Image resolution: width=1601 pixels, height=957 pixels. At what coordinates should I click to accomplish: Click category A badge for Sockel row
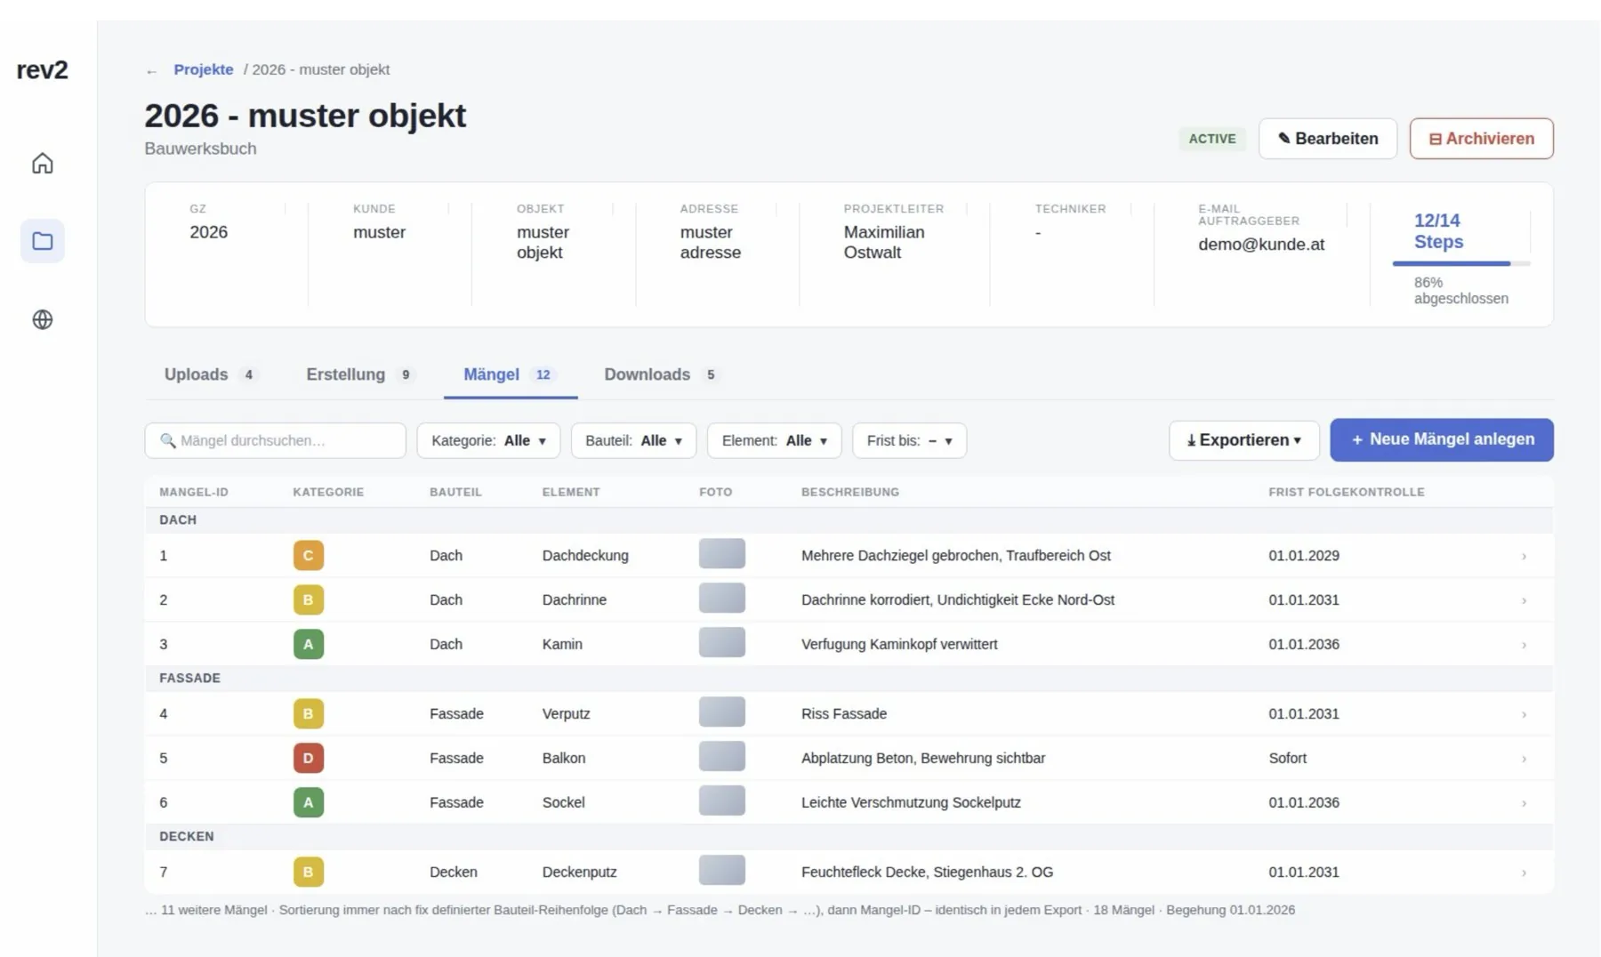(x=309, y=803)
